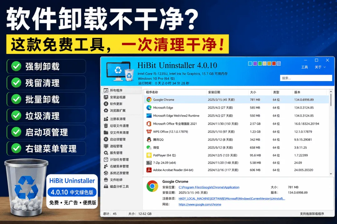
Task: Expand the 关于 dropdown menu
Action: tap(320, 67)
